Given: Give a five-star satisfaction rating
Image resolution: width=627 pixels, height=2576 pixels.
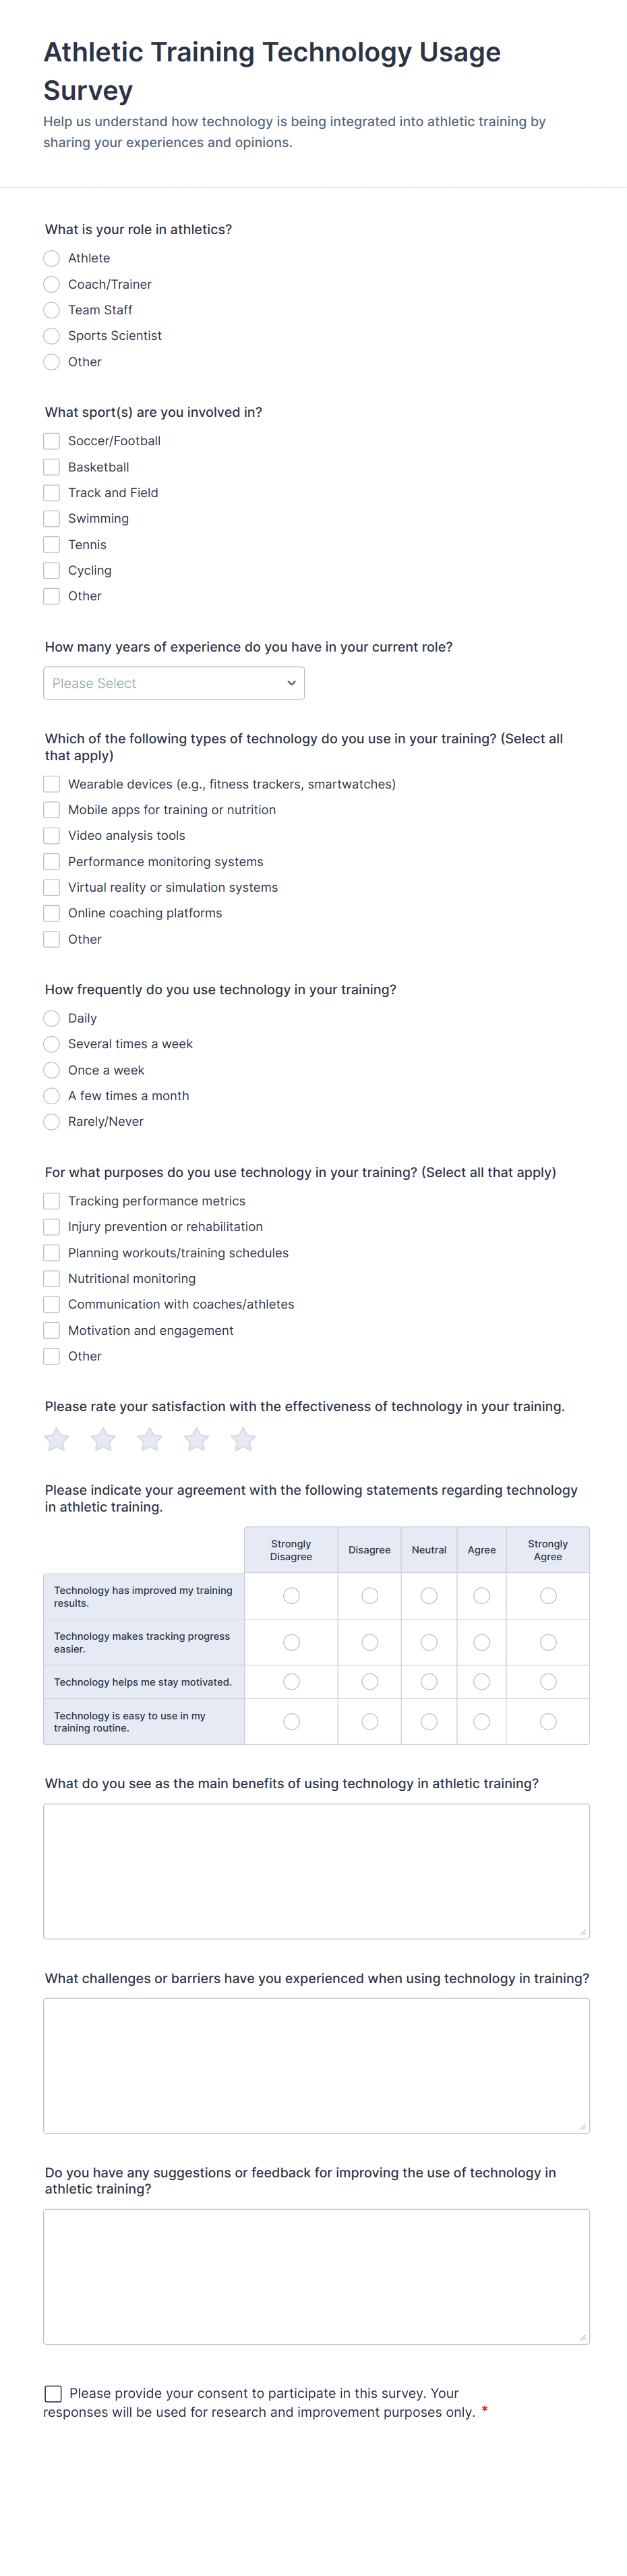Looking at the screenshot, I should (x=242, y=1439).
